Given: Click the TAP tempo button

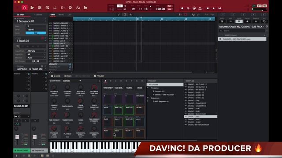Looking at the screenshot, I should point(169,6).
